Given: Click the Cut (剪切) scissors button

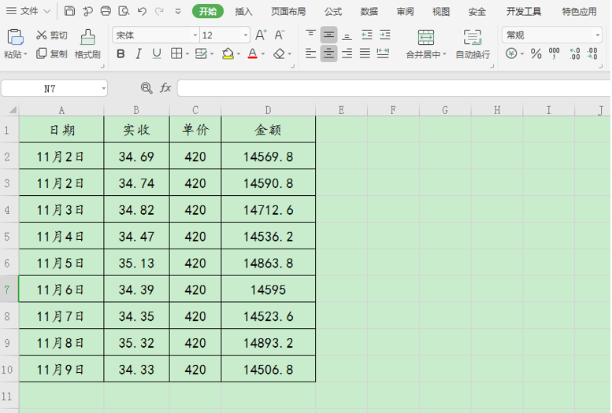Looking at the screenshot, I should pyautogui.click(x=51, y=35).
